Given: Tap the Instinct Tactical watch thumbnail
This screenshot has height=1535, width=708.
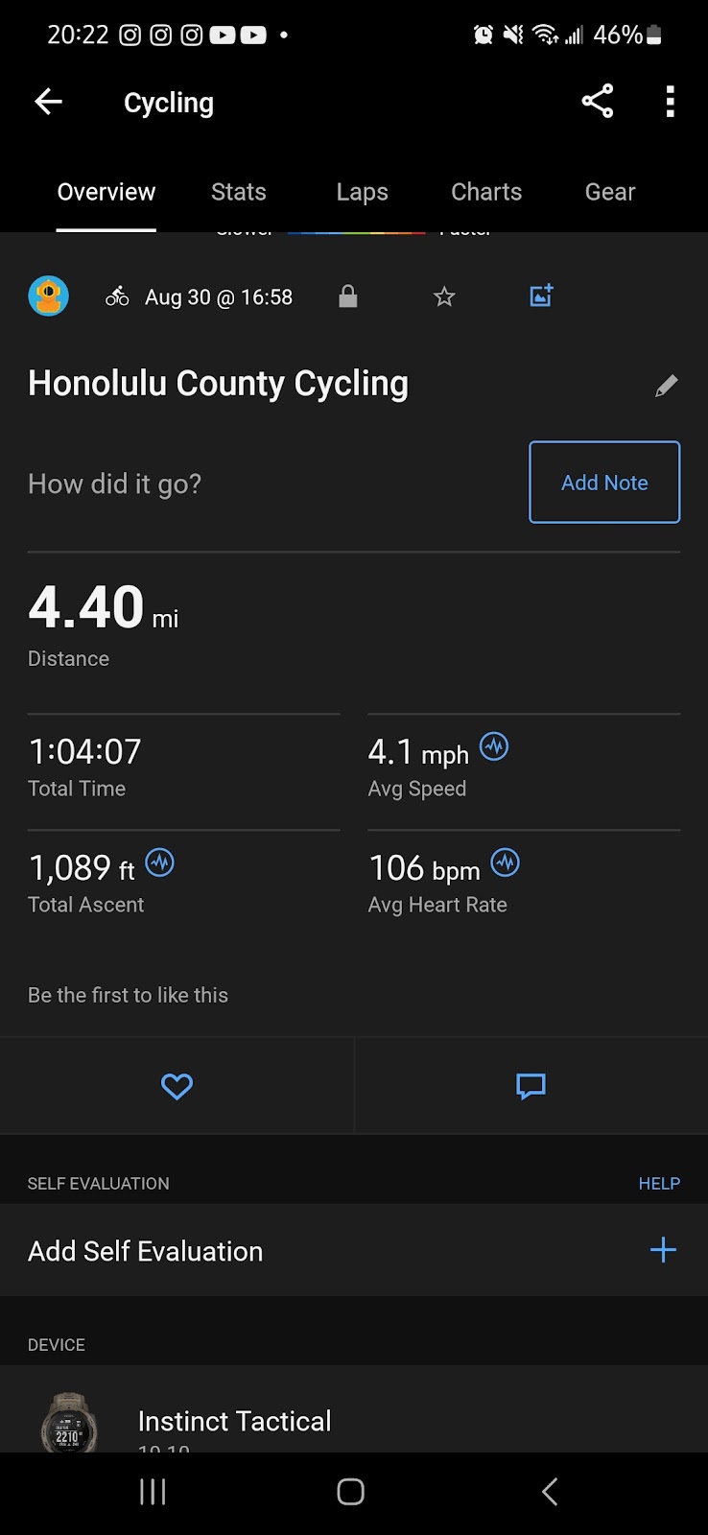Looking at the screenshot, I should point(68,1424).
